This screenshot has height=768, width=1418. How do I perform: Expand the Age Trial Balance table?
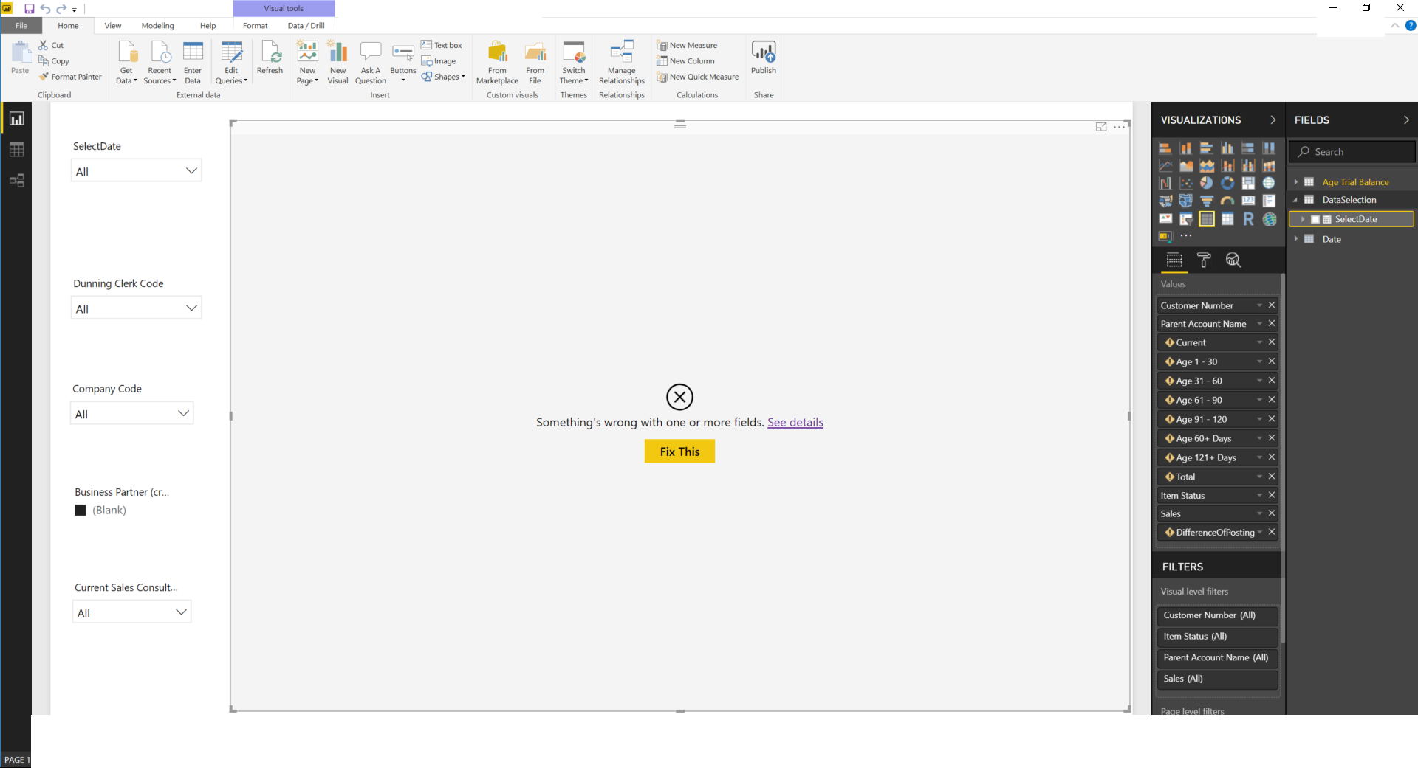(1295, 182)
